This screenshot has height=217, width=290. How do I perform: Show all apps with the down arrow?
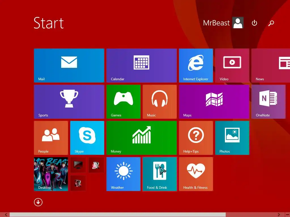38,202
